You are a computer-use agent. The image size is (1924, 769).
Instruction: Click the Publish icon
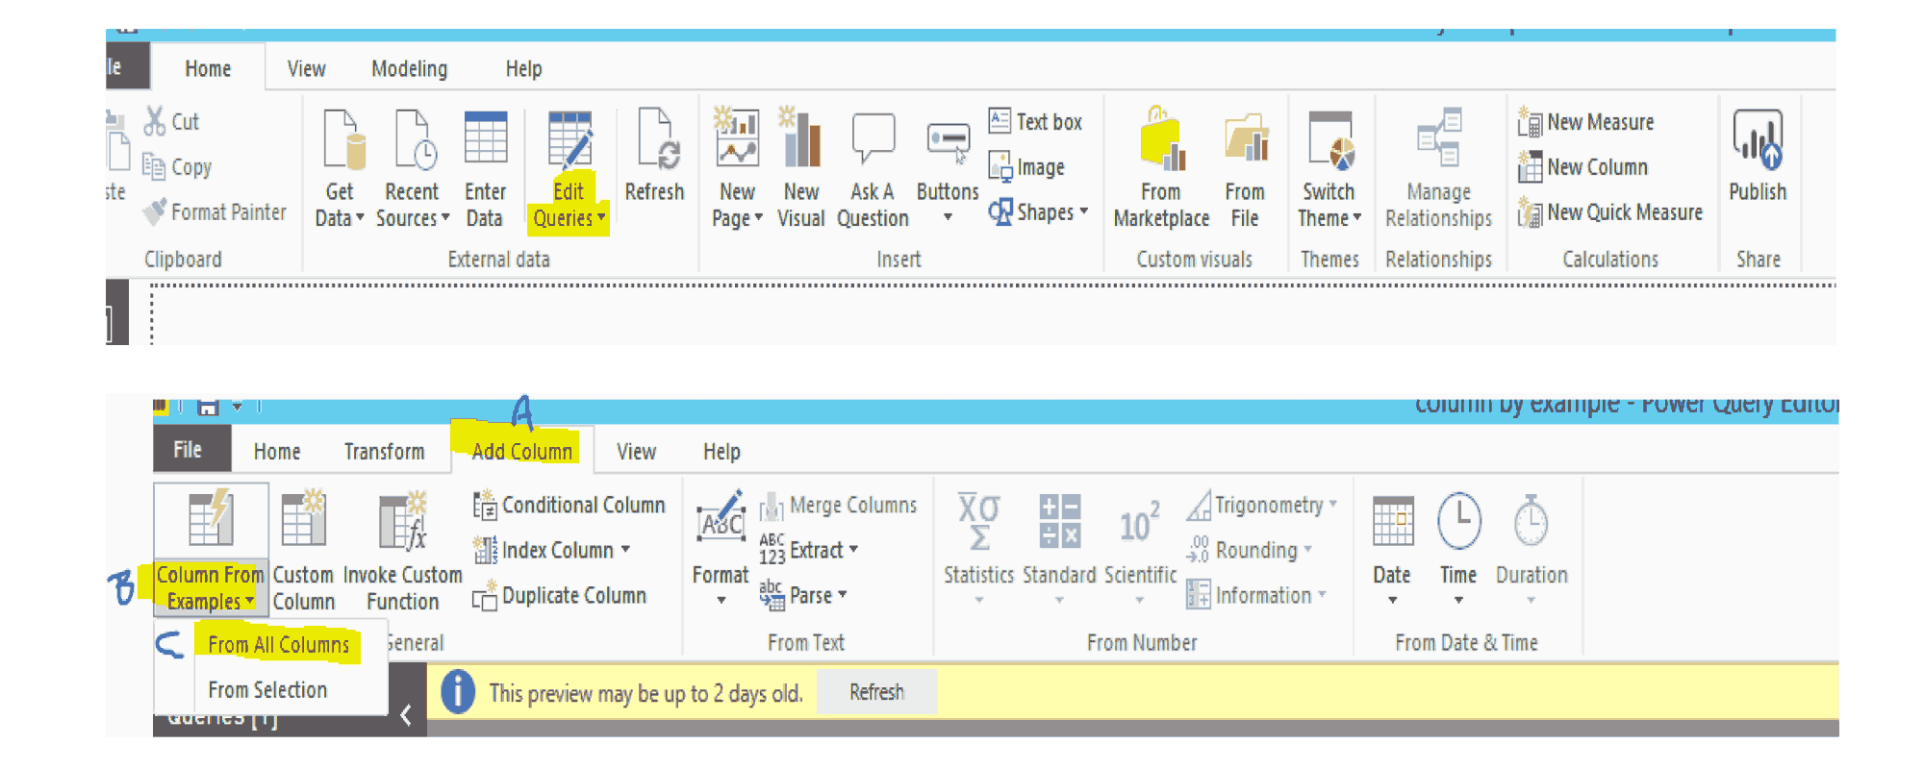pos(1758,140)
